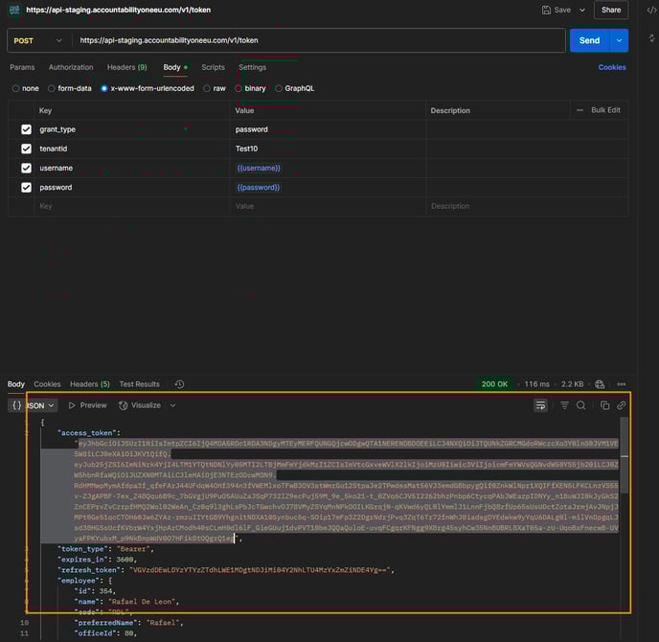This screenshot has width=659, height=642.
Task: Open the response Cookies tab
Action: pos(48,384)
